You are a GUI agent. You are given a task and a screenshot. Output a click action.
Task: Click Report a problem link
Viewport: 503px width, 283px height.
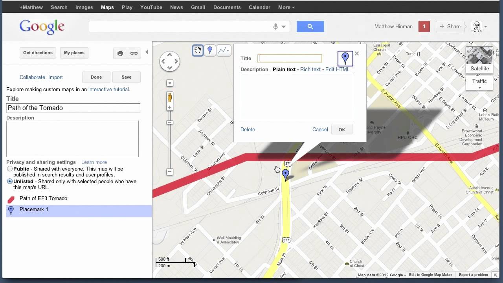[x=473, y=275]
